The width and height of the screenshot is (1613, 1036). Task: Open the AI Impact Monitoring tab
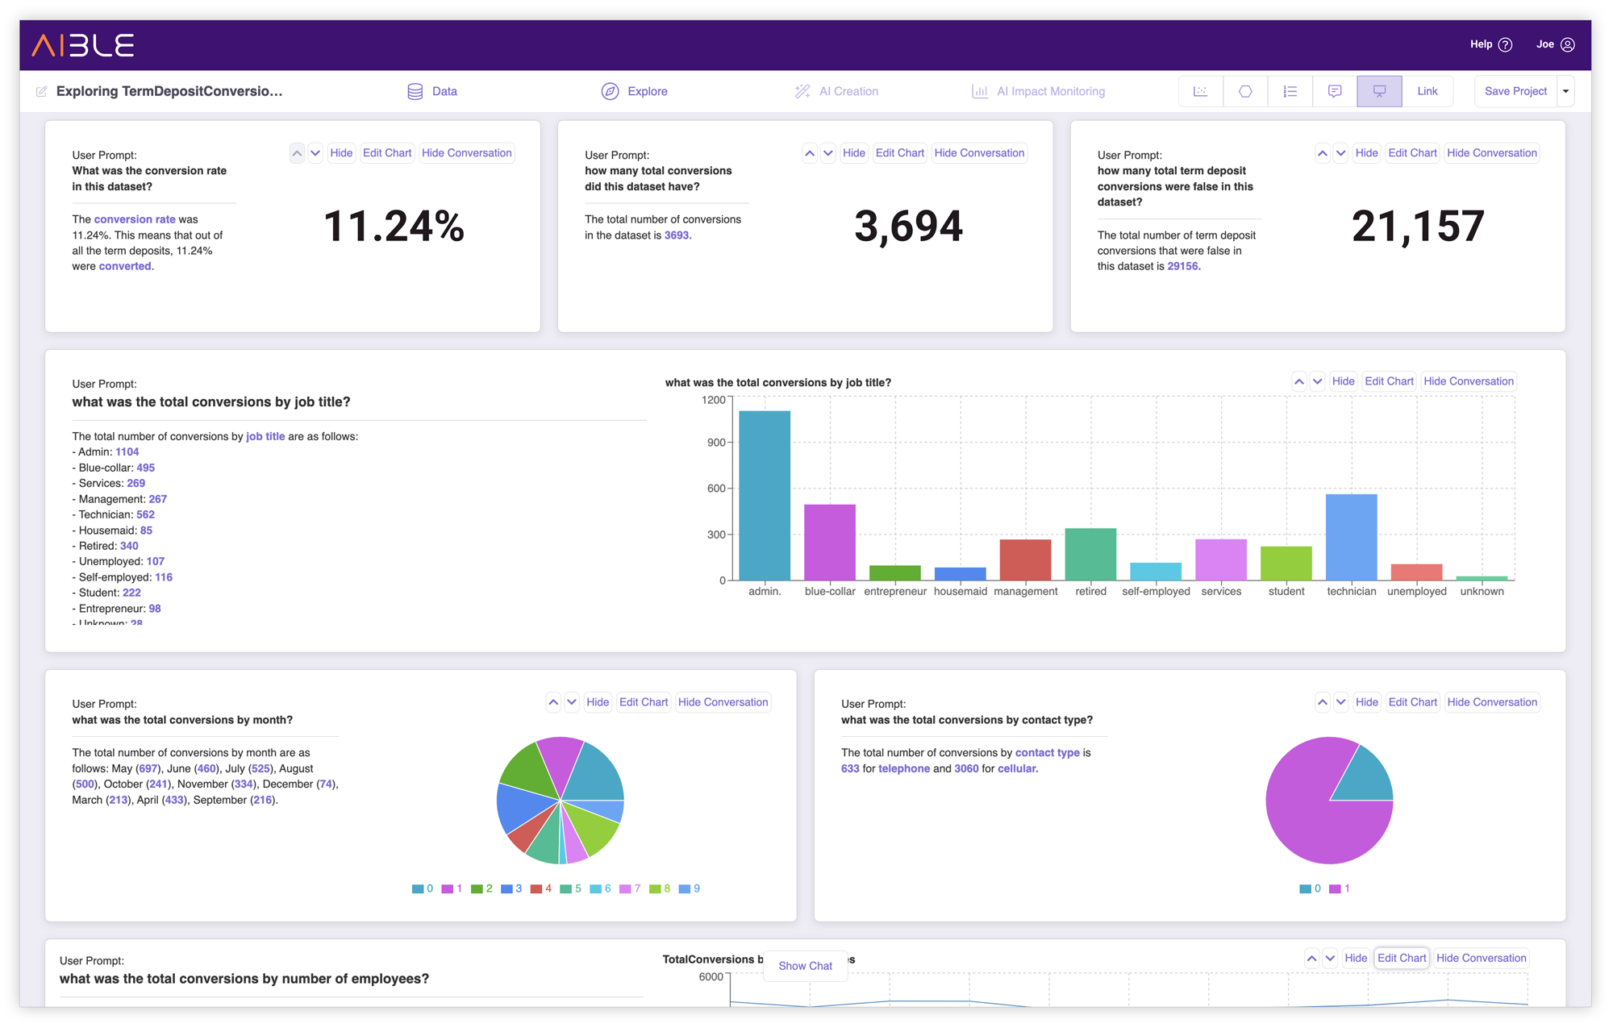[1050, 91]
